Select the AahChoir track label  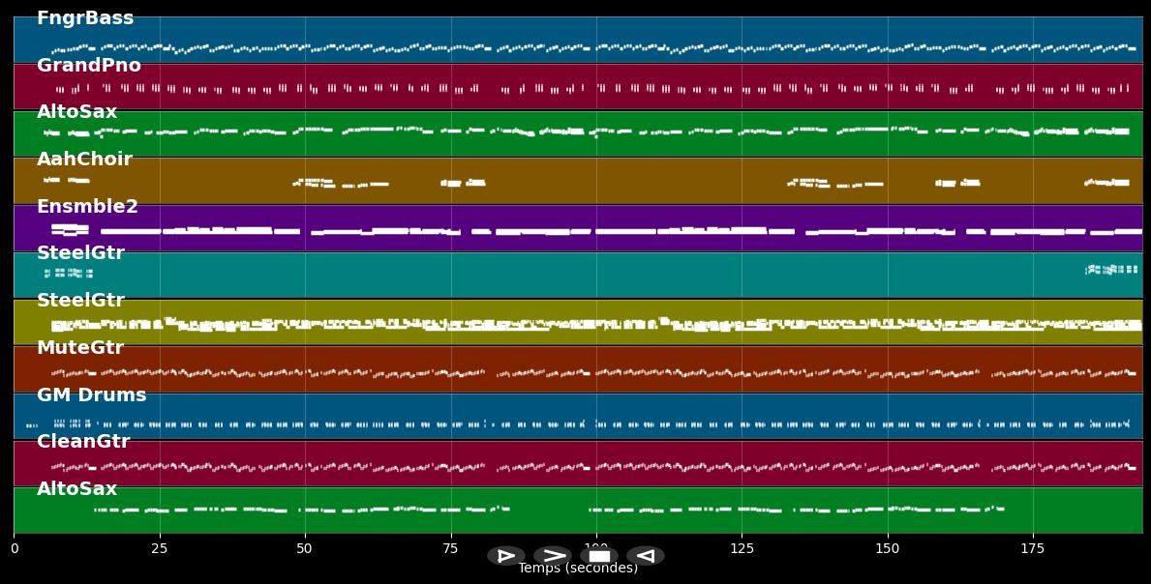(x=84, y=160)
